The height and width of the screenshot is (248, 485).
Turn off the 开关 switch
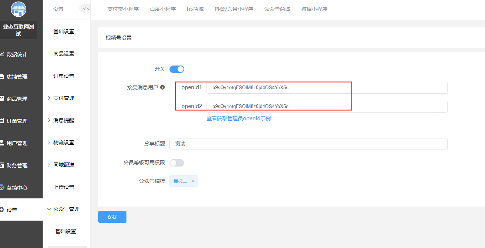click(x=177, y=69)
